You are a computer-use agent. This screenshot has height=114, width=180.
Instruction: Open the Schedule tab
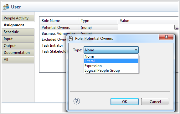(18, 32)
